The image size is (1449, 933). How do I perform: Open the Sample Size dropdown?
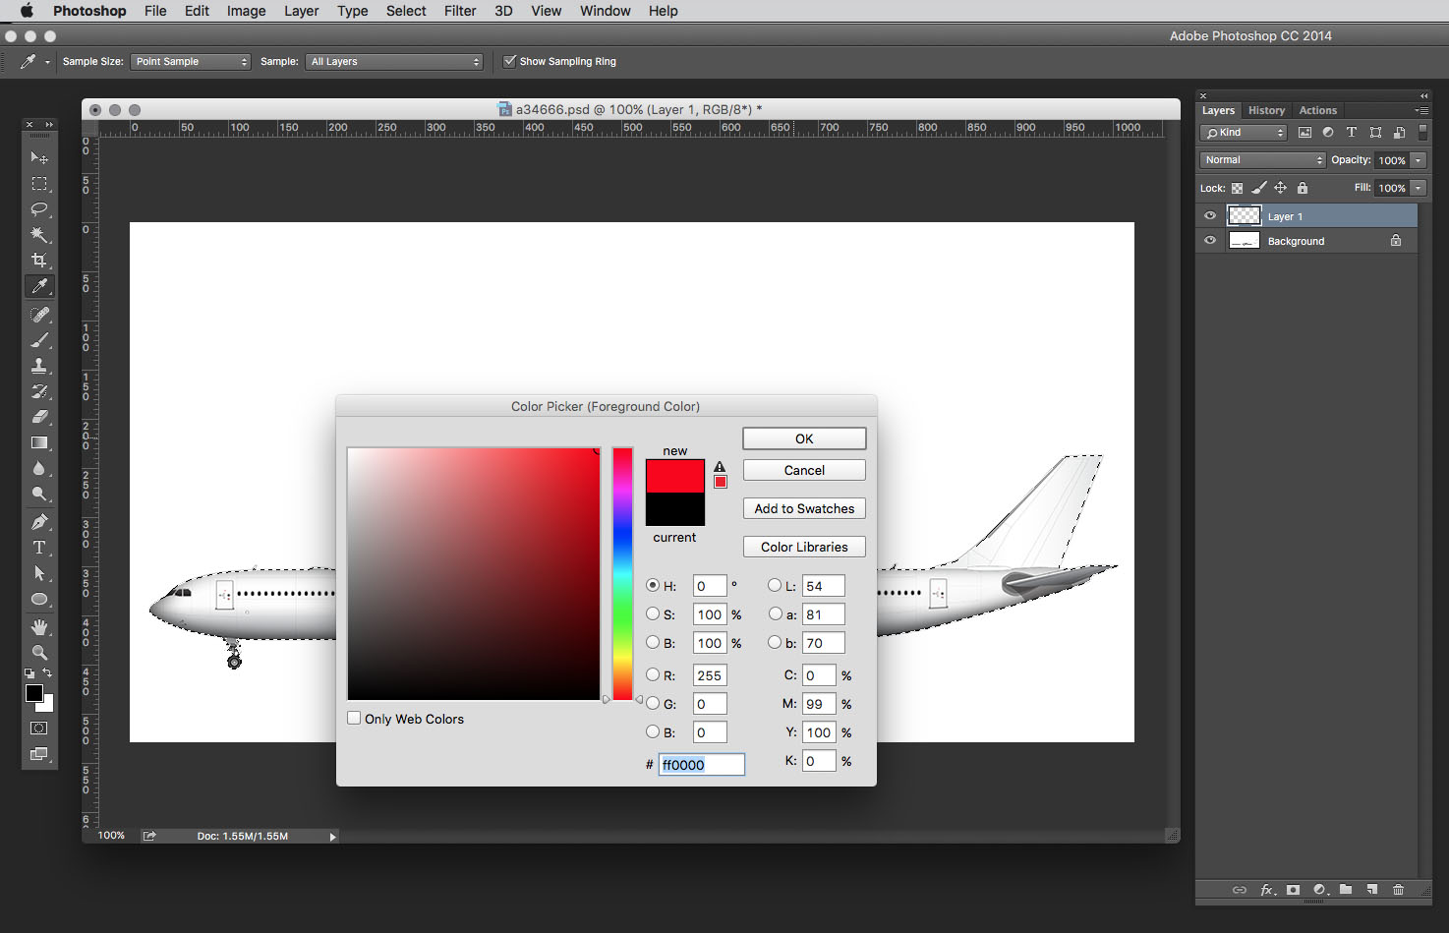tap(191, 62)
